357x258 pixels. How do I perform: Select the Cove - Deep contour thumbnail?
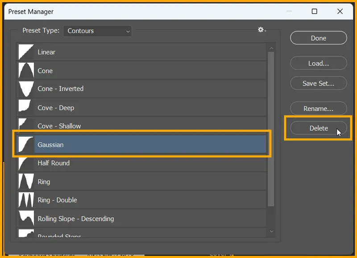tap(25, 107)
